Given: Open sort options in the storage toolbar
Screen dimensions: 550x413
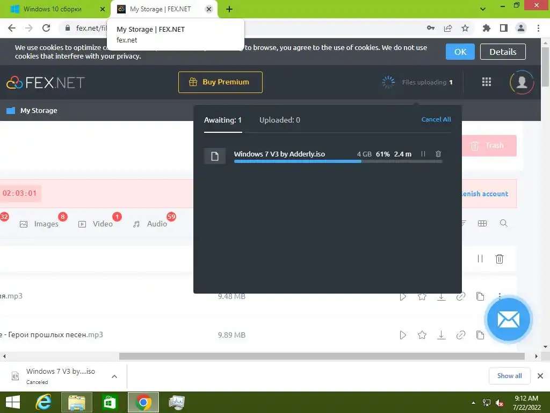Looking at the screenshot, I should click(463, 223).
